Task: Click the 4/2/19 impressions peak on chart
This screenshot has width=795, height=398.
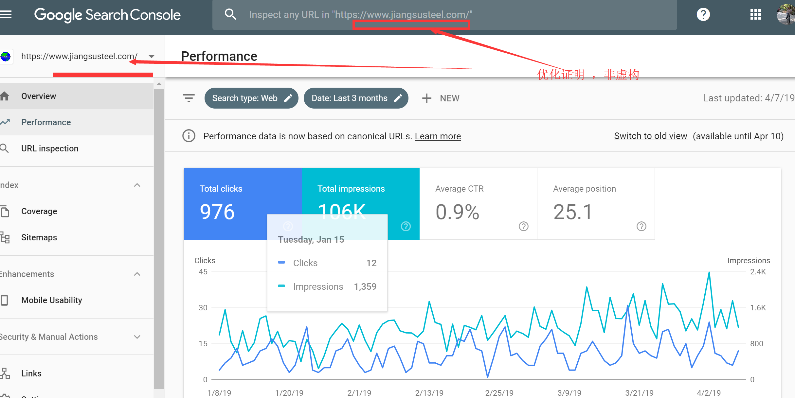Action: click(709, 272)
